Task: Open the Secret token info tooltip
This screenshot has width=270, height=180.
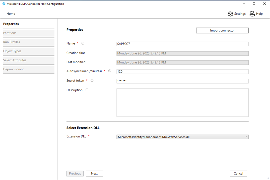Action: pos(92,80)
